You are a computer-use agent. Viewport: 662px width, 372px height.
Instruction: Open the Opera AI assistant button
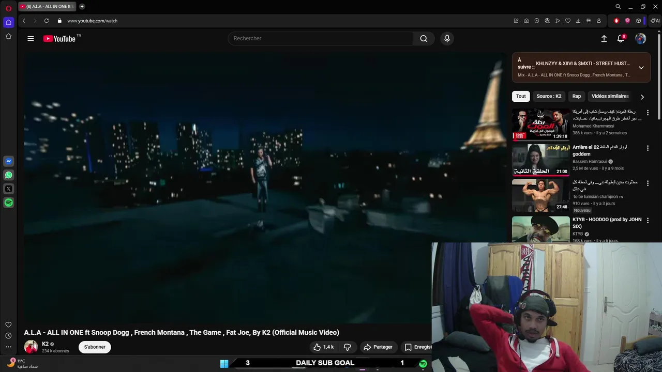coord(655,21)
